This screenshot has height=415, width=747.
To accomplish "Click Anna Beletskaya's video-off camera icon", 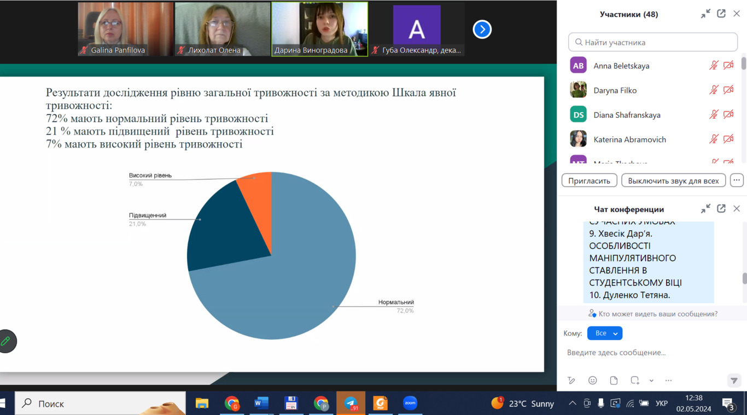I will point(728,66).
